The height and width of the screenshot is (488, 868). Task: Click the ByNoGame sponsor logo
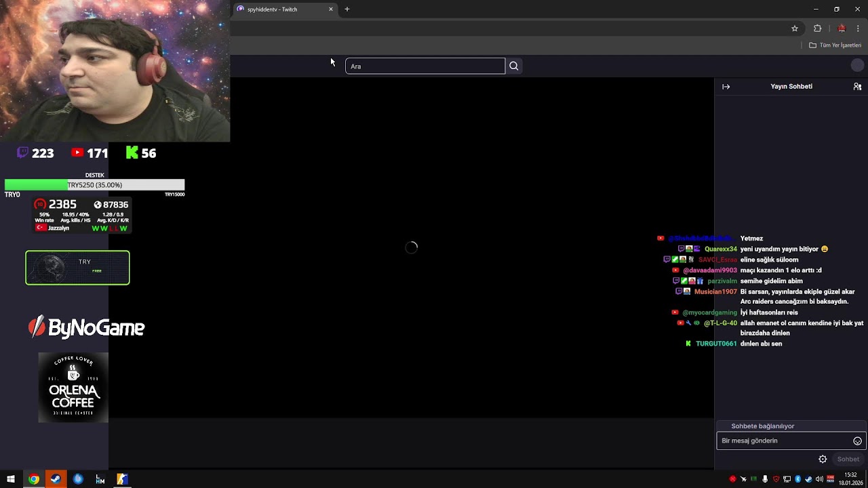(x=86, y=327)
